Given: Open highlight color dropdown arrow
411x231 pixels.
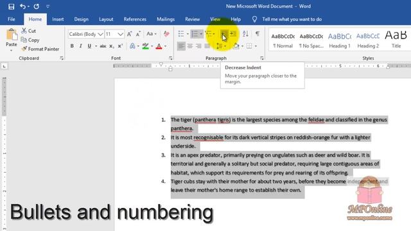Looking at the screenshot, I should pyautogui.click(x=152, y=46).
